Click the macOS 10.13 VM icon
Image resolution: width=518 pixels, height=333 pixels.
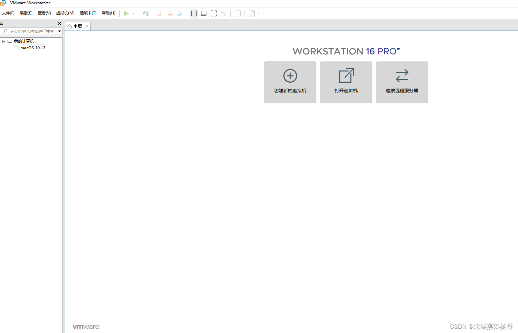[x=16, y=48]
